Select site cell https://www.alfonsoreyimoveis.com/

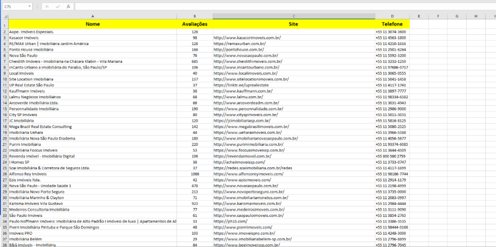(294, 174)
